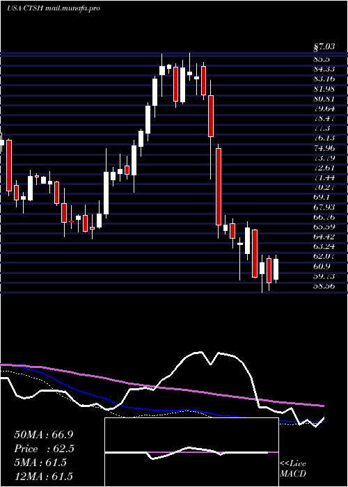Viewport: 348px width, 487px height.
Task: Click the 79.64 price axis label
Action: (x=324, y=109)
